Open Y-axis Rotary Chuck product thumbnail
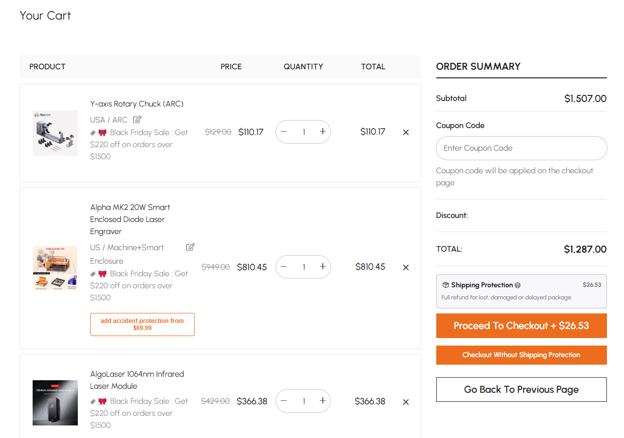This screenshot has width=624, height=438. tap(55, 133)
